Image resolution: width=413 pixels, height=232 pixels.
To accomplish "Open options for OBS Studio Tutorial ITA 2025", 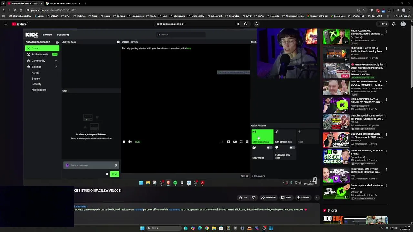I will [x=386, y=134].
